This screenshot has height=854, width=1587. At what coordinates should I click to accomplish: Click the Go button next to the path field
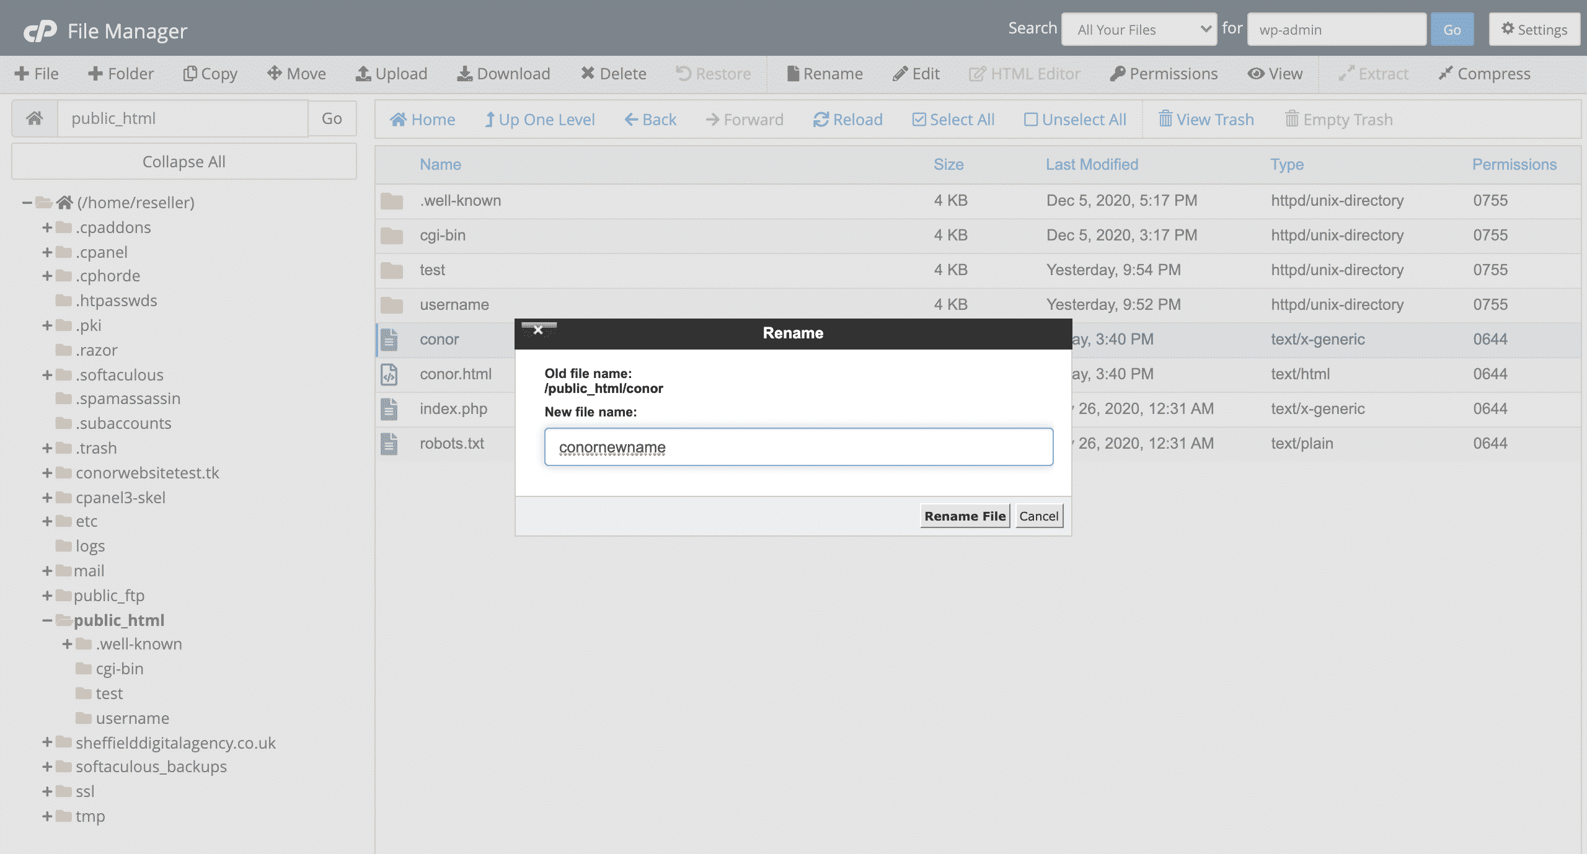pyautogui.click(x=332, y=118)
